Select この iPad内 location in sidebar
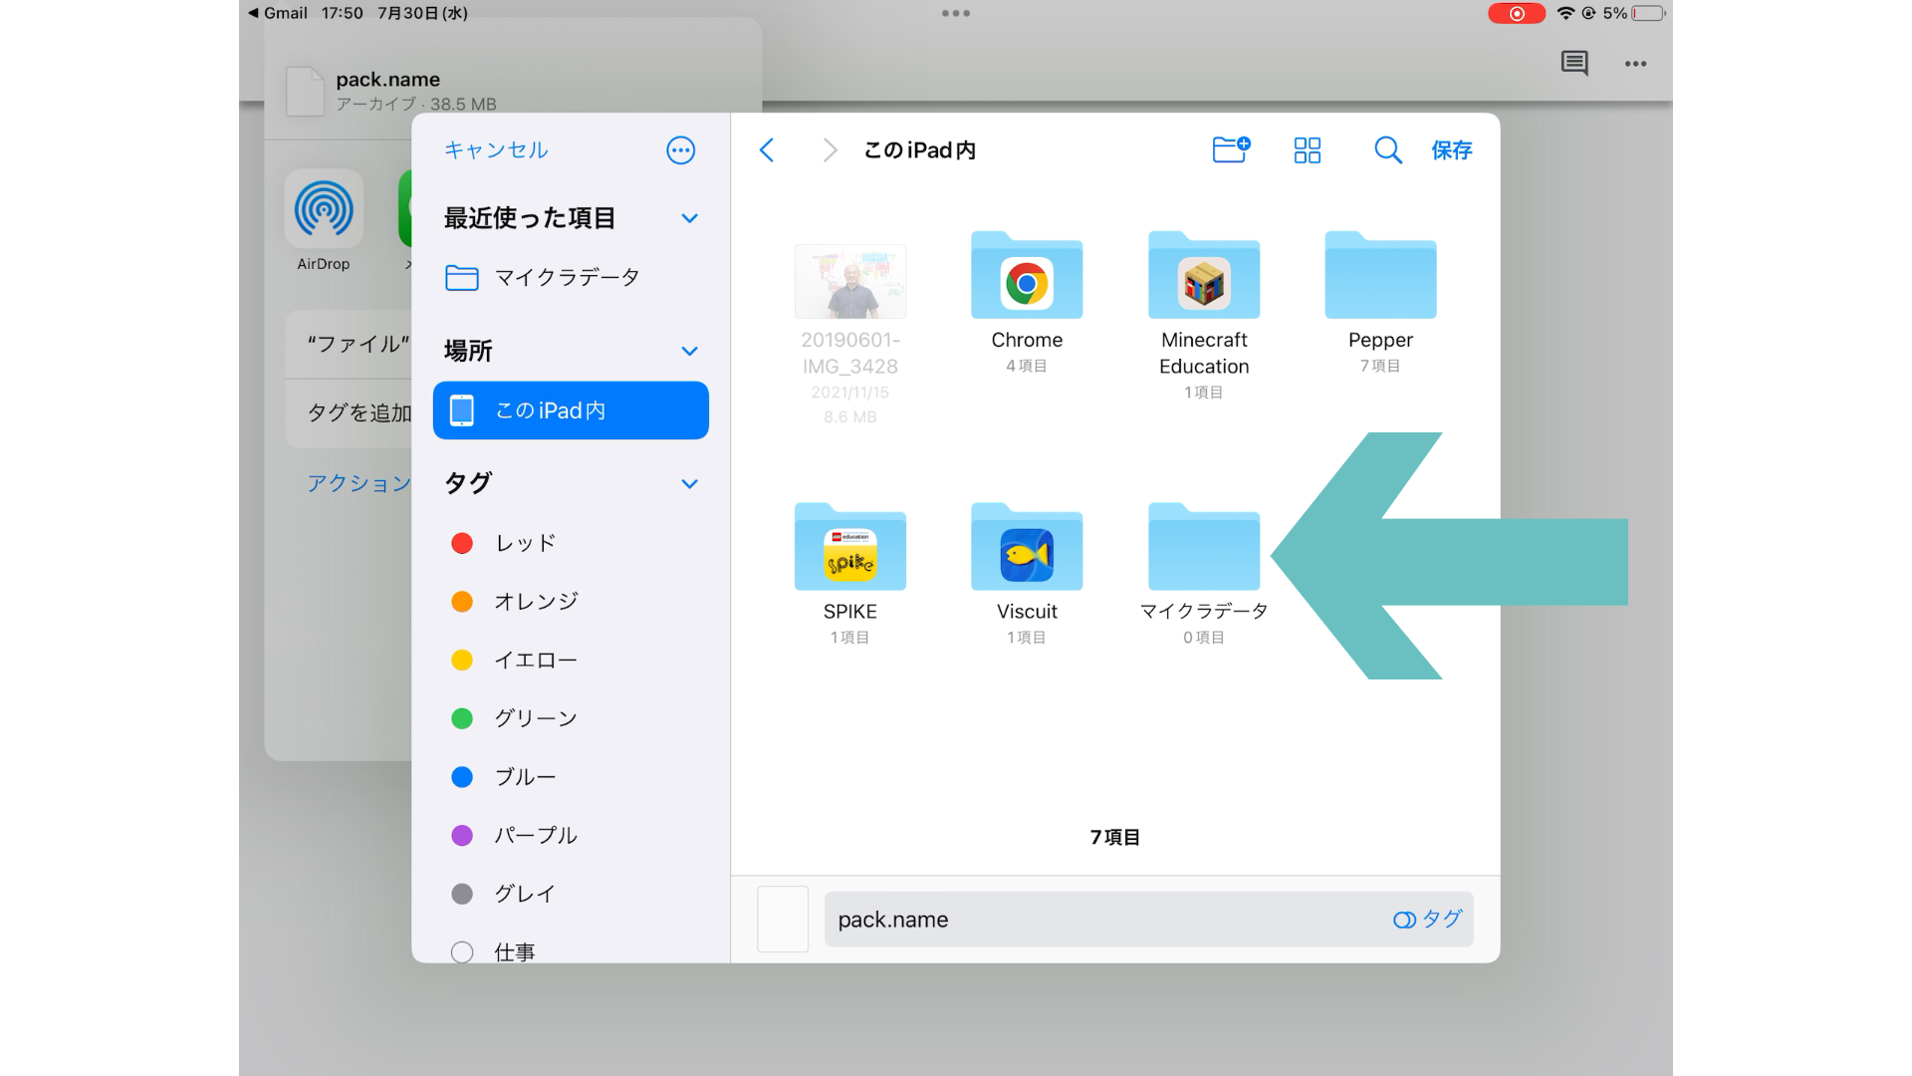 pyautogui.click(x=571, y=410)
